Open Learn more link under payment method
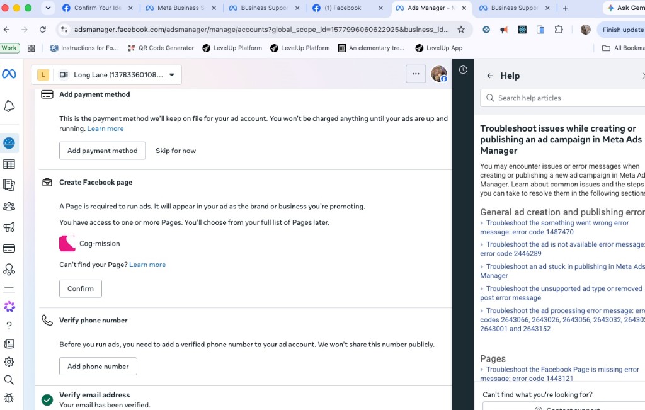This screenshot has width=645, height=410. click(x=105, y=128)
